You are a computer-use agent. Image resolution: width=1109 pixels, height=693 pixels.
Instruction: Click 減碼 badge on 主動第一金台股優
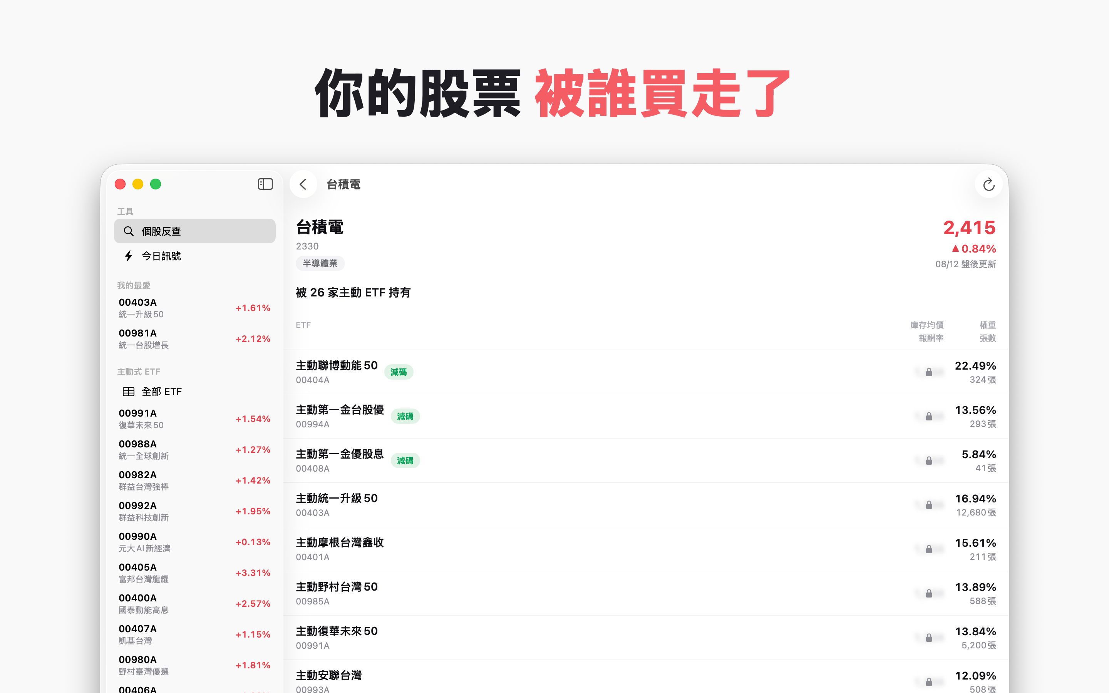405,416
